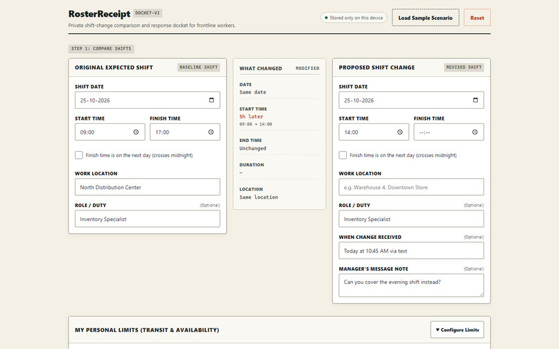The width and height of the screenshot is (559, 349).
Task: Click 'Same date' text
Action: click(252, 92)
